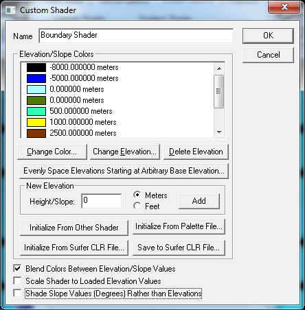Click Delete Elevation button
305x310 pixels.
(x=196, y=152)
